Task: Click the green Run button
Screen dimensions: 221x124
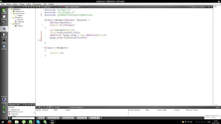Action: 4,108
